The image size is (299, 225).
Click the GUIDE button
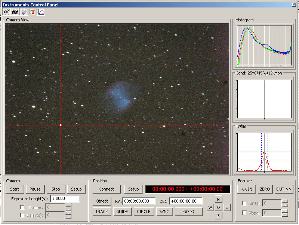point(122,212)
